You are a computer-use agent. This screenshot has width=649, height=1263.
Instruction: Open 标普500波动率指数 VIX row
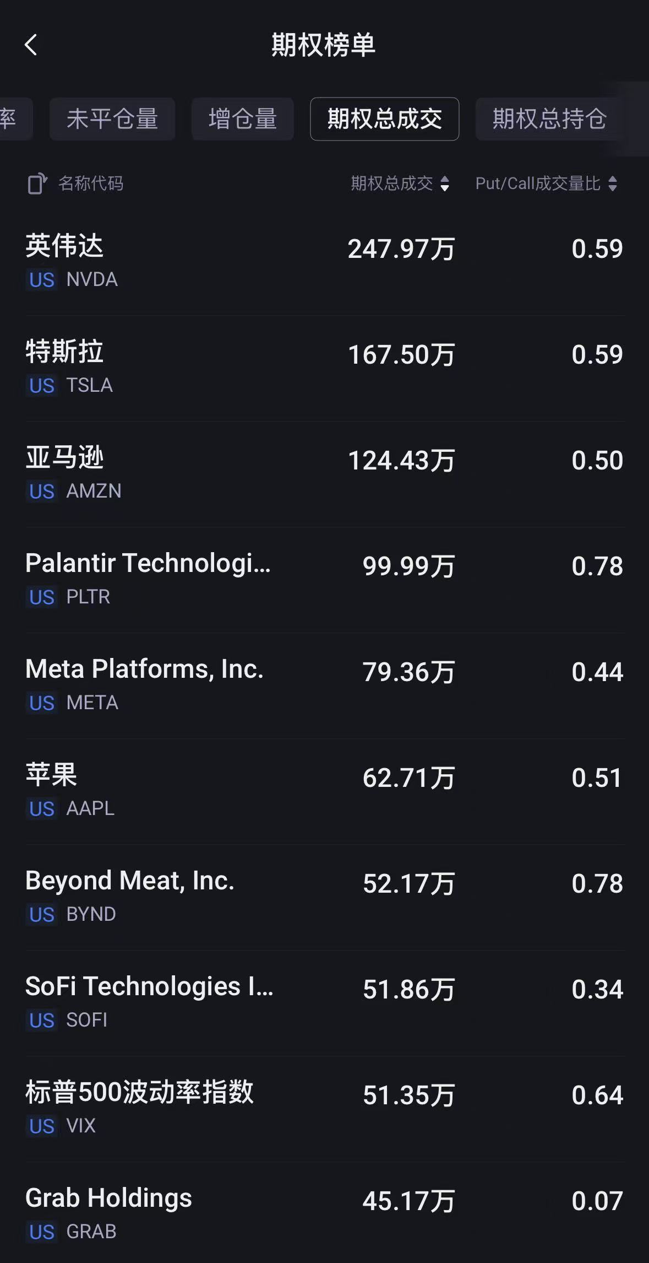tap(324, 1108)
